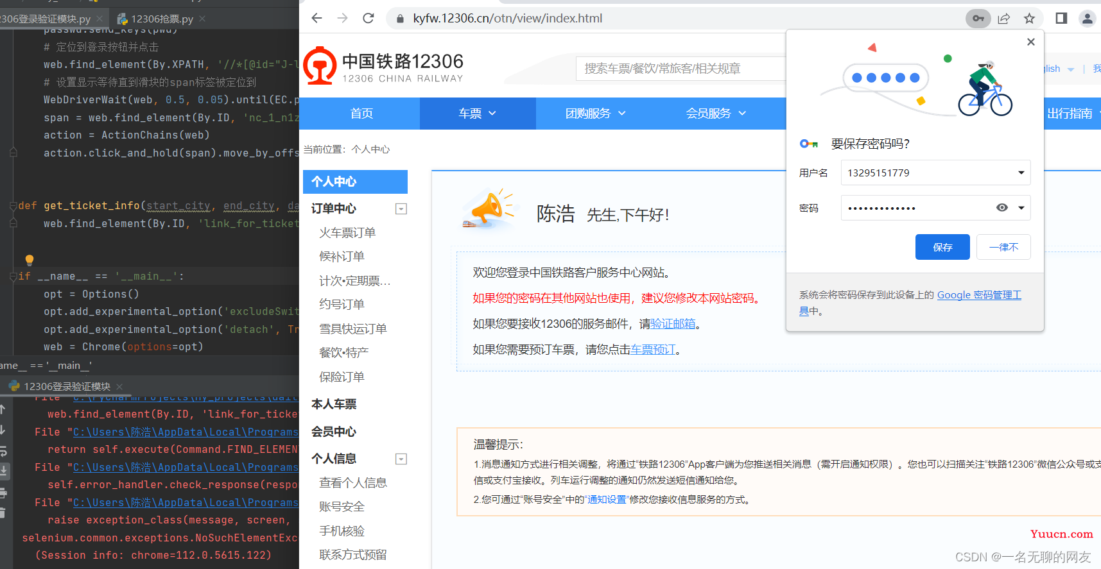This screenshot has height=569, width=1101.
Task: Collapse the 订单中心 section toggle
Action: tap(401, 208)
